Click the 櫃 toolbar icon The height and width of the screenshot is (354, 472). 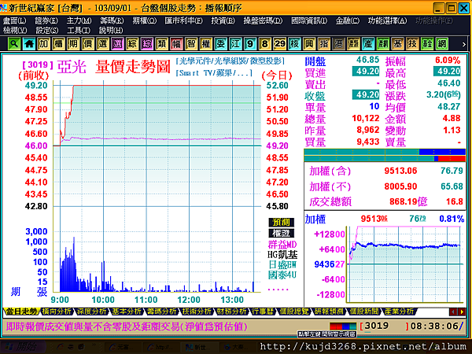(58, 44)
